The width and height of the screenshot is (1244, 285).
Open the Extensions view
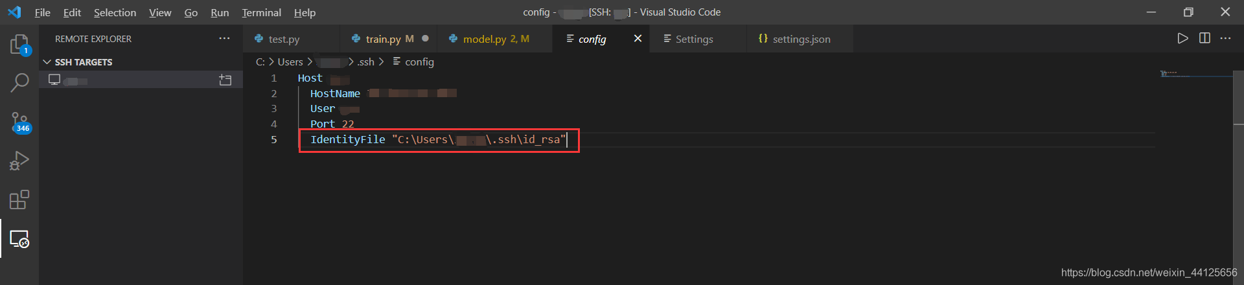(x=19, y=199)
